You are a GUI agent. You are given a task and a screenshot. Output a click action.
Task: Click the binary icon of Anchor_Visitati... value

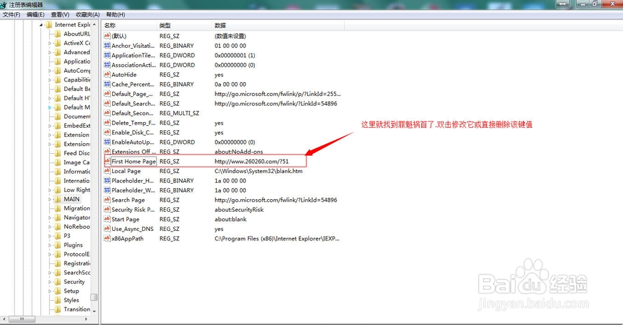[x=107, y=45]
